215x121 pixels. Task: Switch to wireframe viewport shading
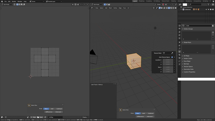[167, 8]
